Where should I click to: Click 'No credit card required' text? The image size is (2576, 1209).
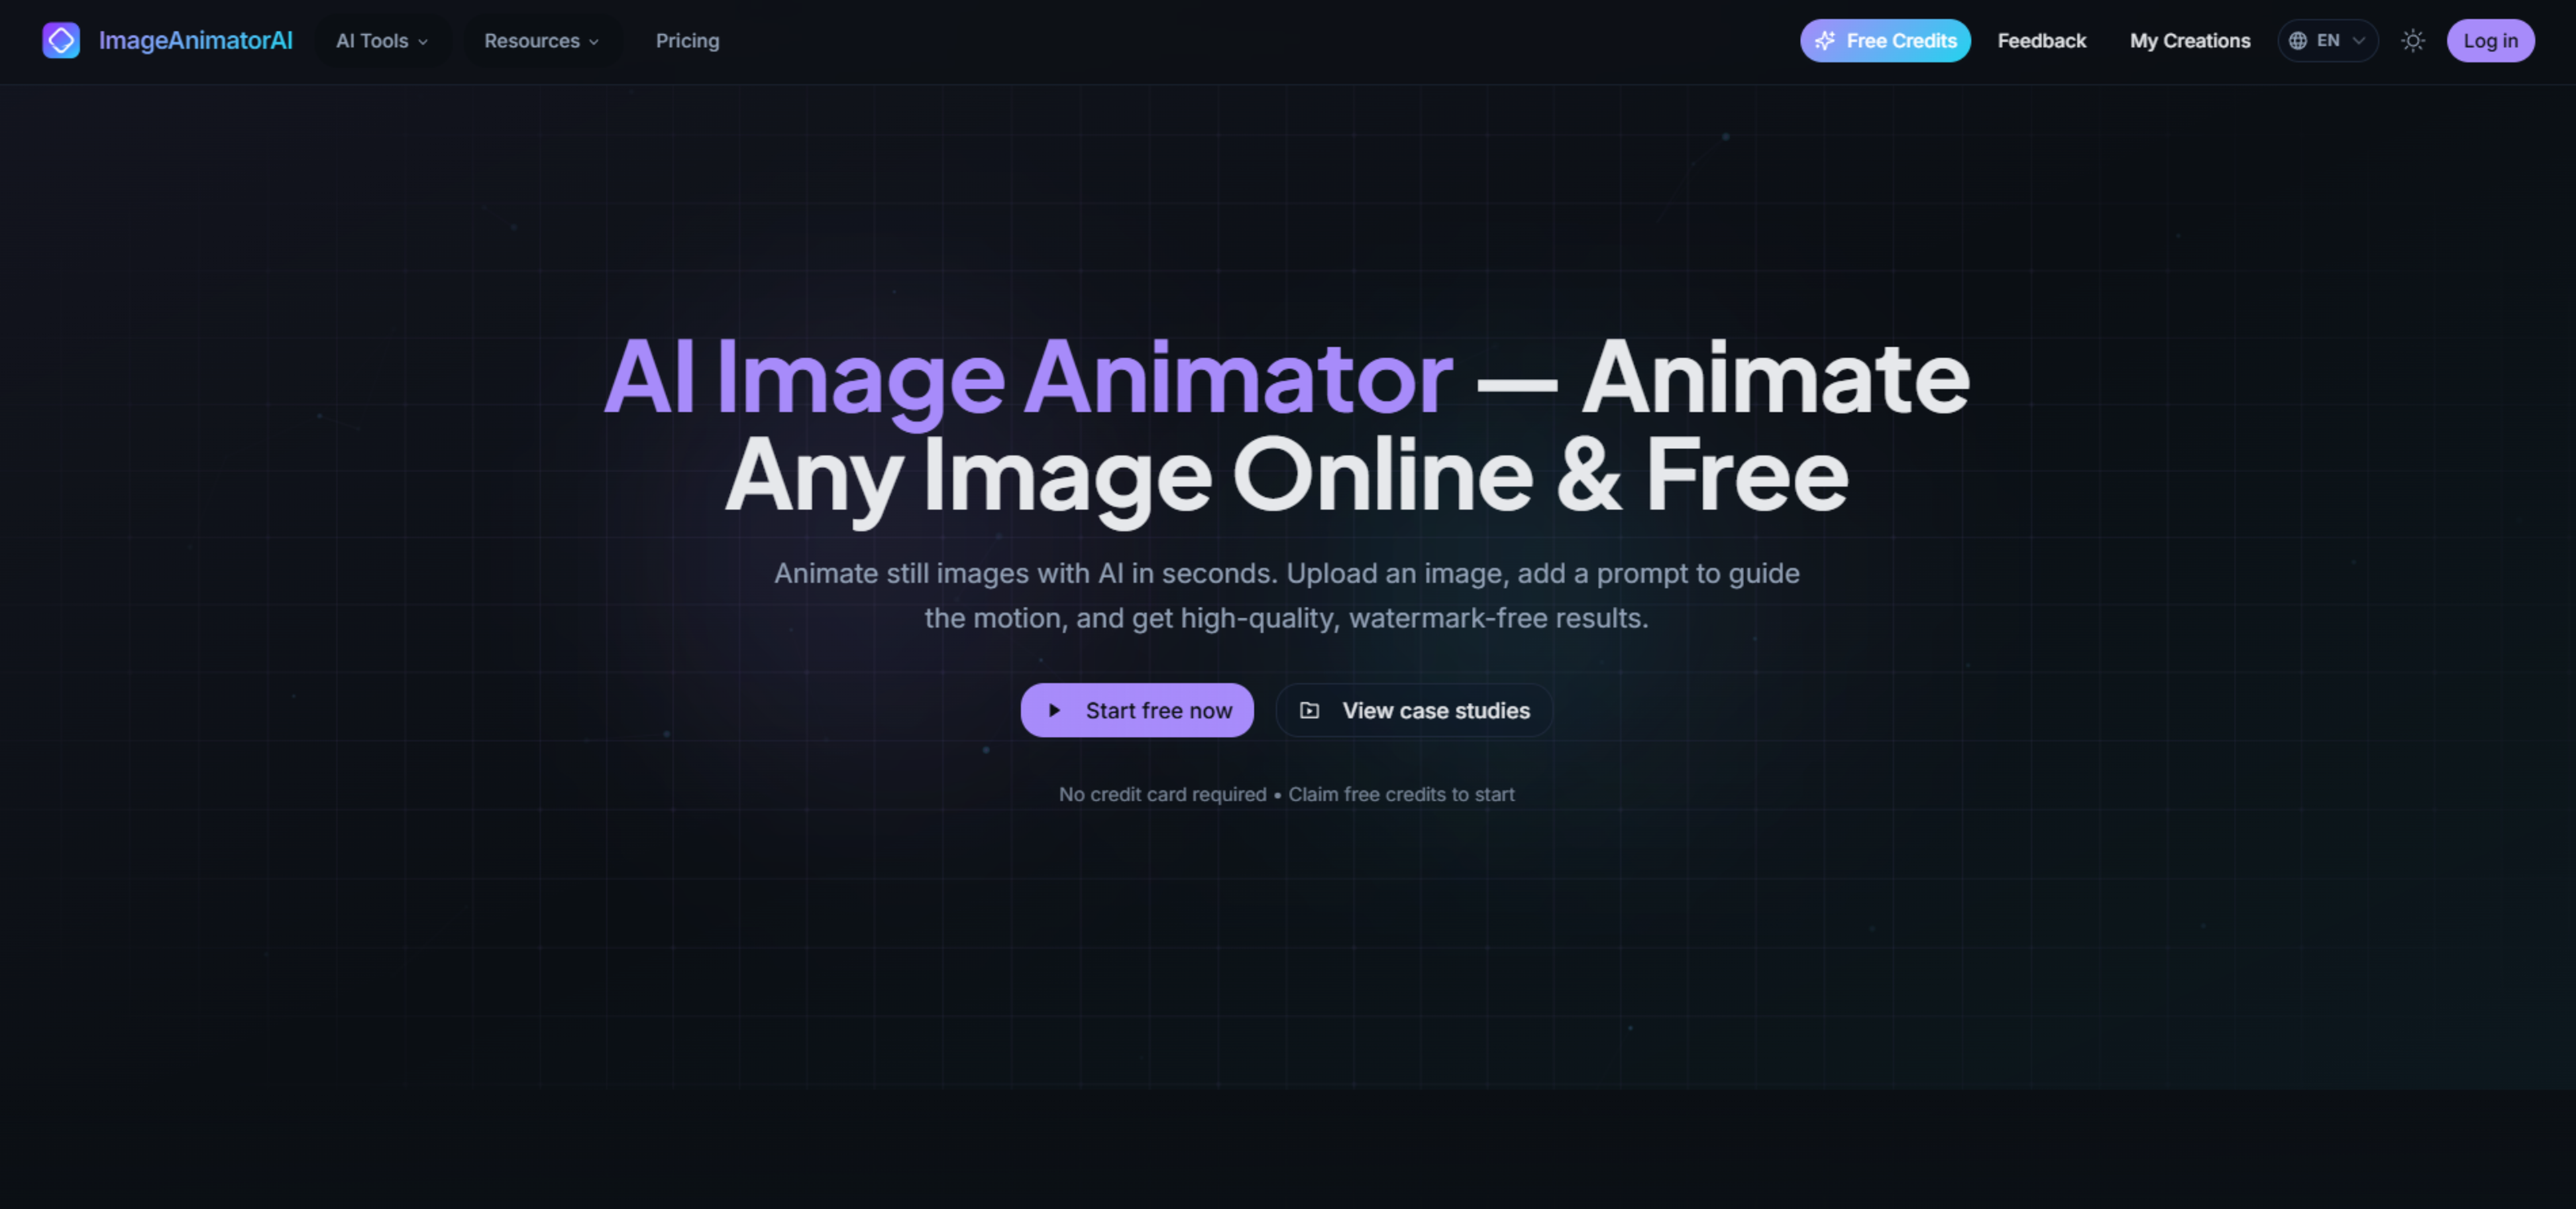click(x=1162, y=795)
